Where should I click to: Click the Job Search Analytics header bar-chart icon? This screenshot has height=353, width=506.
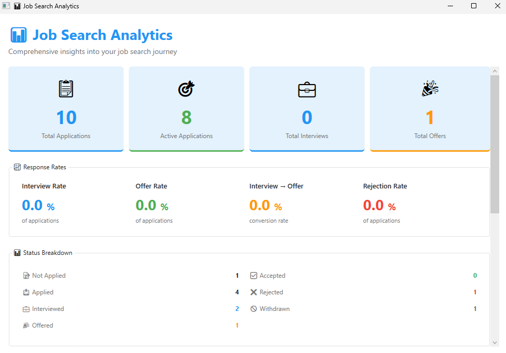[18, 35]
